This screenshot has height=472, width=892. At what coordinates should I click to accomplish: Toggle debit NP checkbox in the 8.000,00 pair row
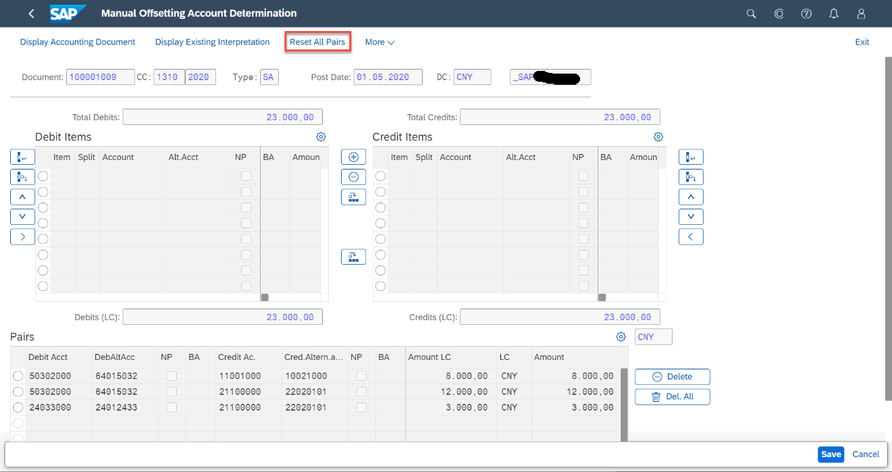tap(172, 376)
